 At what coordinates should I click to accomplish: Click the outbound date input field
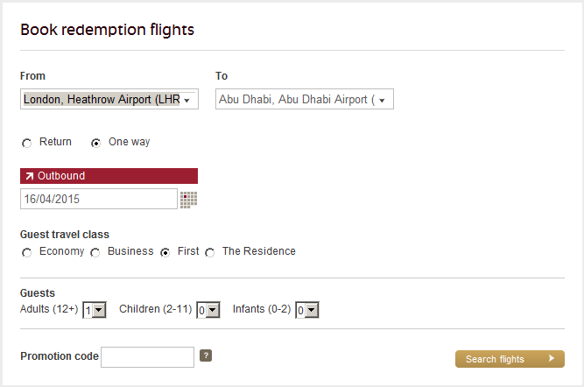[98, 200]
